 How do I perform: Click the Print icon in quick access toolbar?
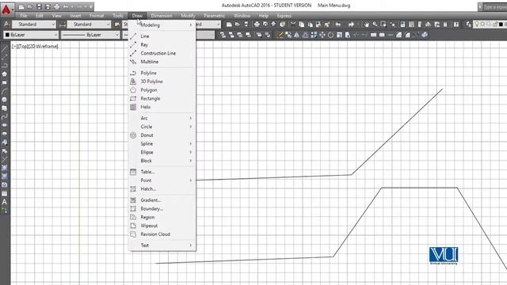coord(57,6)
